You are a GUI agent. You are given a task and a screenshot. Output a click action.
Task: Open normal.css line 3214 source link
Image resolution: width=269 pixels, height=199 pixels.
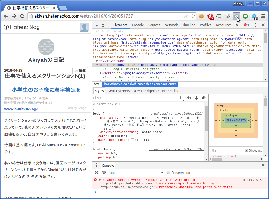(176, 114)
